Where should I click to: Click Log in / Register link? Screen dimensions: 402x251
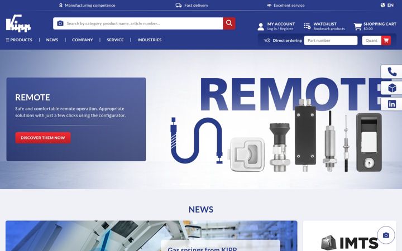[280, 29]
